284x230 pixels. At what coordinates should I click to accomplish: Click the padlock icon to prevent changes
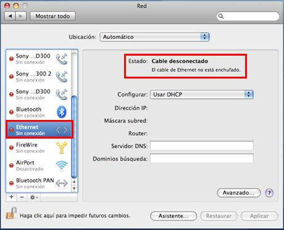[11, 213]
